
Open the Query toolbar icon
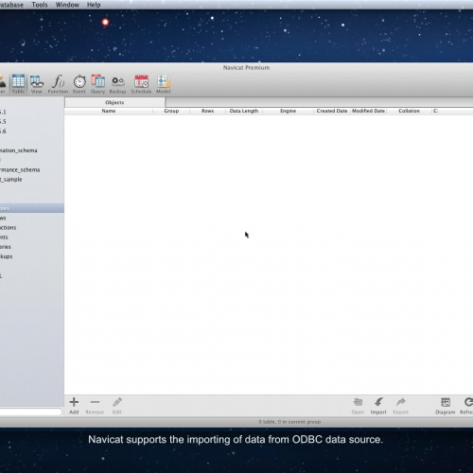[97, 84]
